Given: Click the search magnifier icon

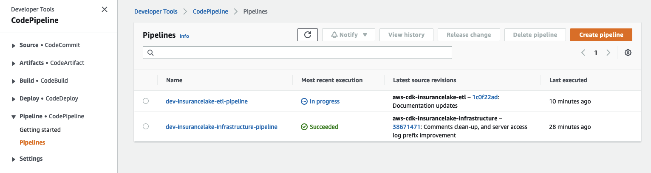Looking at the screenshot, I should click(x=150, y=53).
